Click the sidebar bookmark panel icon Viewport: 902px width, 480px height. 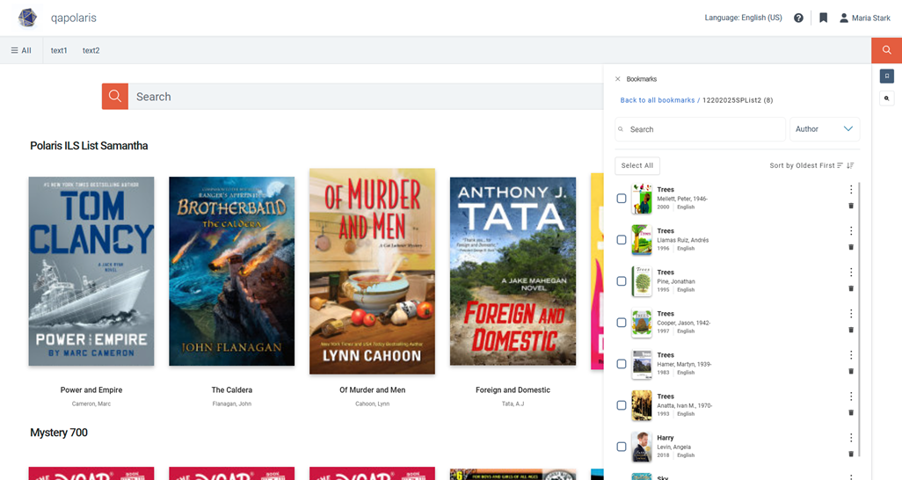coord(886,76)
